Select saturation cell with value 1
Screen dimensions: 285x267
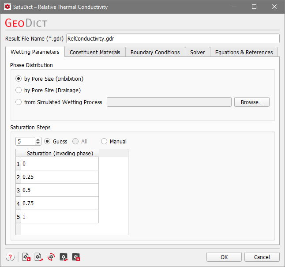60,217
